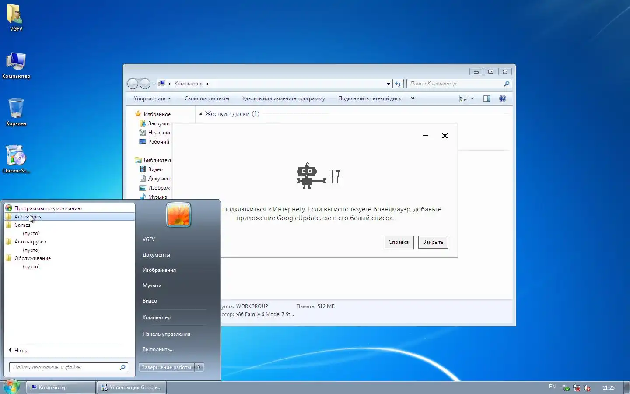Open the Упорядочить dropdown menu
The image size is (630, 394).
point(152,98)
